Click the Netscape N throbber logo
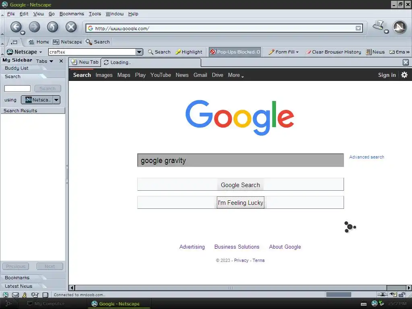The image size is (412, 309). click(x=400, y=27)
